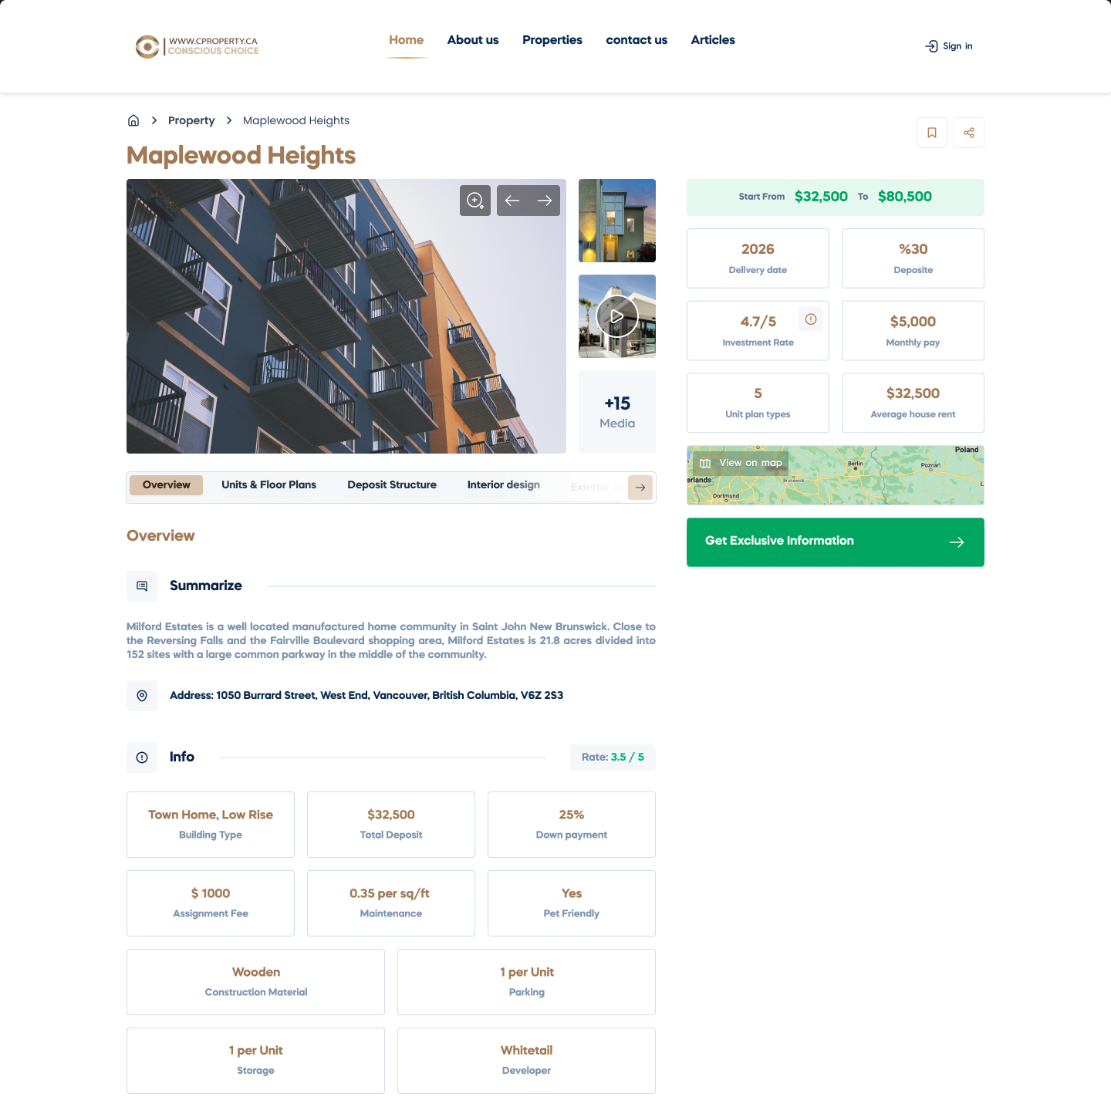Go to next gallery image
The width and height of the screenshot is (1111, 1117).
[545, 201]
